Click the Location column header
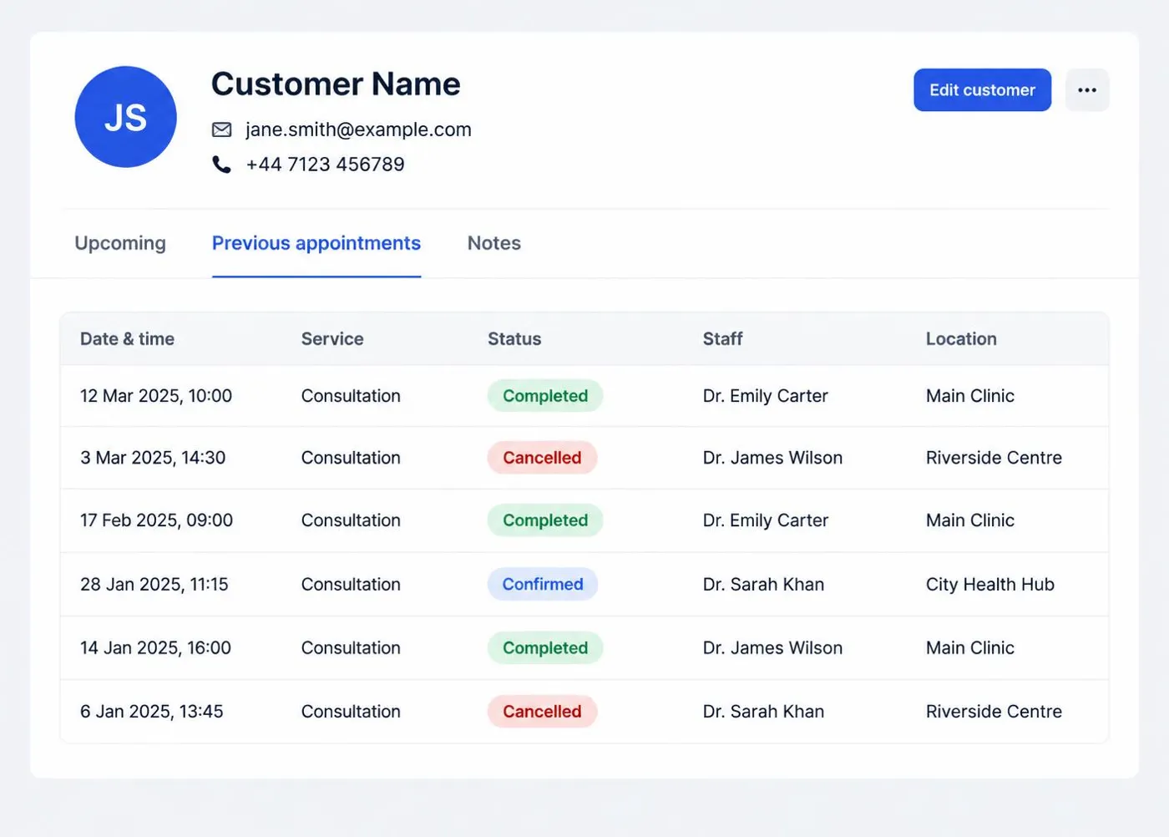Viewport: 1169px width, 837px height. (961, 339)
